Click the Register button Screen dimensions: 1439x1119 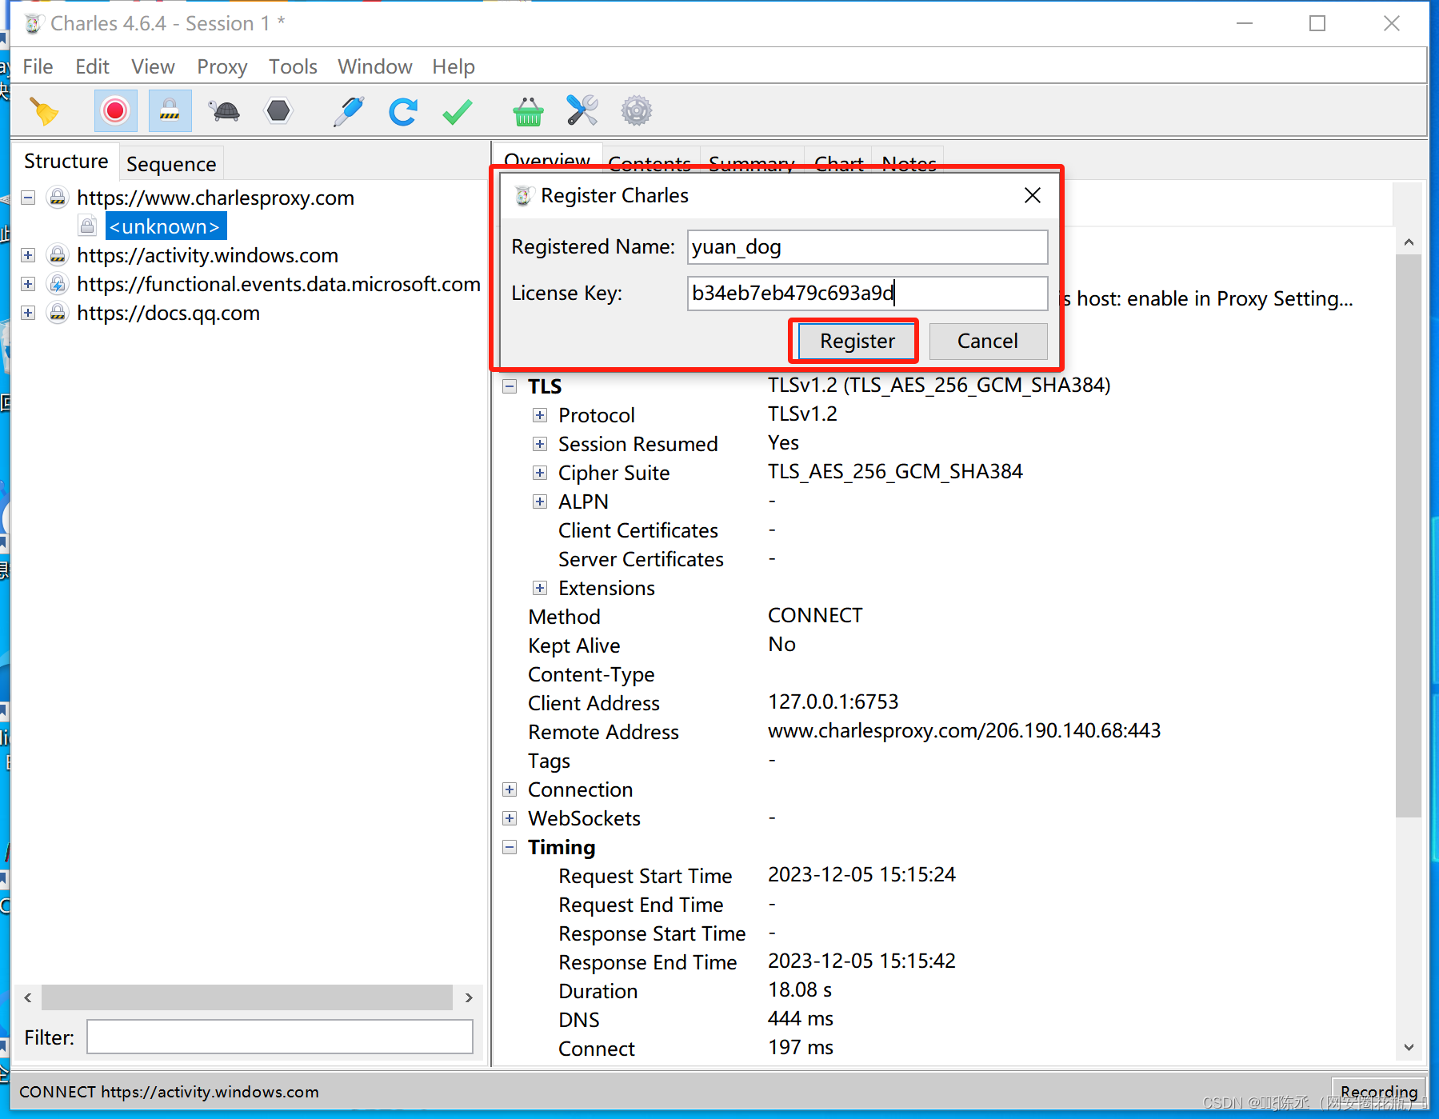(857, 342)
